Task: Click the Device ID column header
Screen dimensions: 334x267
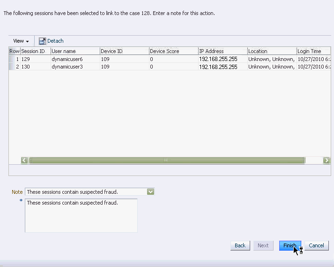Action: (125, 51)
